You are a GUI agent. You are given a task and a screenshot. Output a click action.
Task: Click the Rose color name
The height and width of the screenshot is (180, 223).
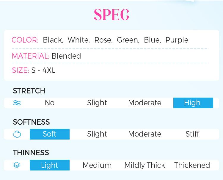click(x=103, y=40)
